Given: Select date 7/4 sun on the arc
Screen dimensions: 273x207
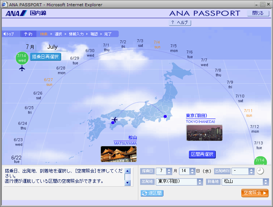Looking at the screenshot, I should [157, 44].
